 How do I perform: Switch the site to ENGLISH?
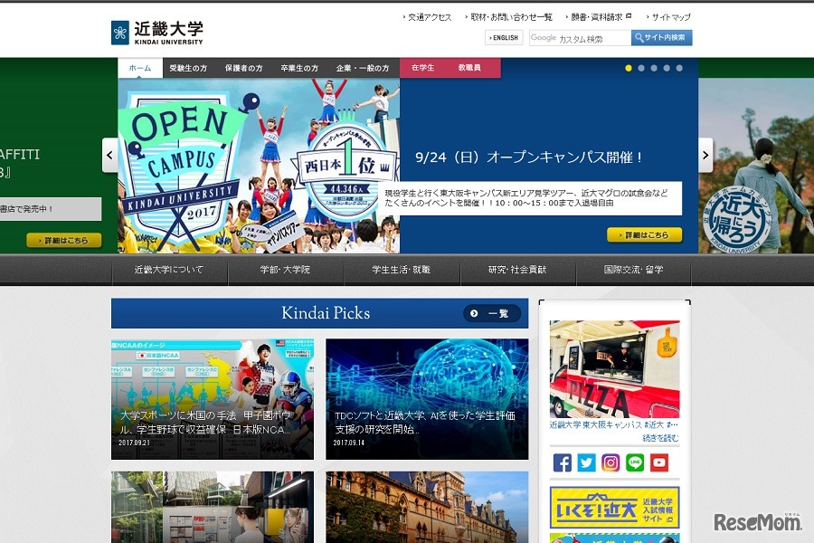click(x=503, y=37)
